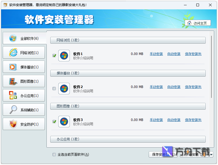Image resolution: width=218 pixels, height=165 pixels.
Task: Maximize the 软件安装管理器 window
Action: click(198, 5)
